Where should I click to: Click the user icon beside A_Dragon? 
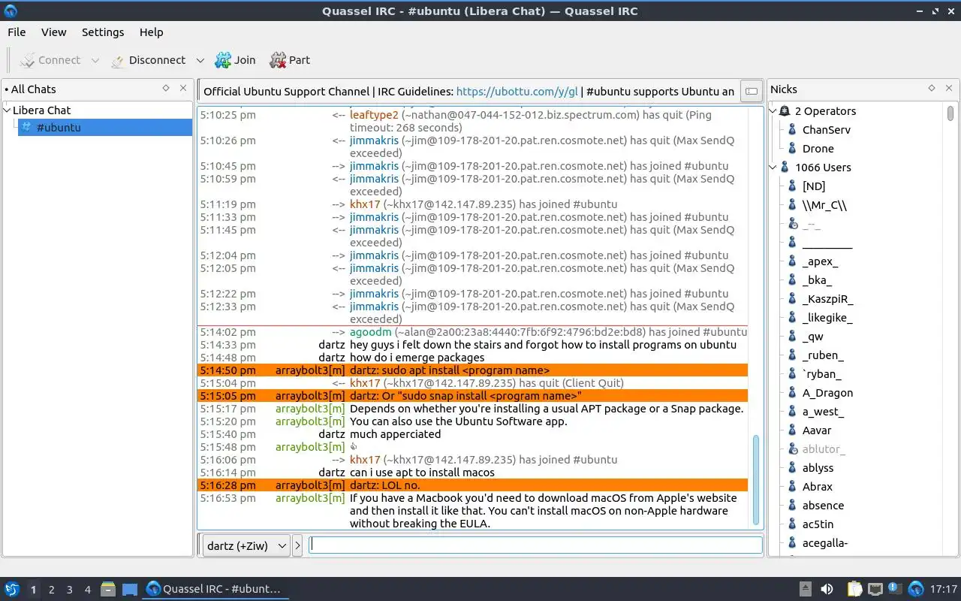(x=792, y=393)
